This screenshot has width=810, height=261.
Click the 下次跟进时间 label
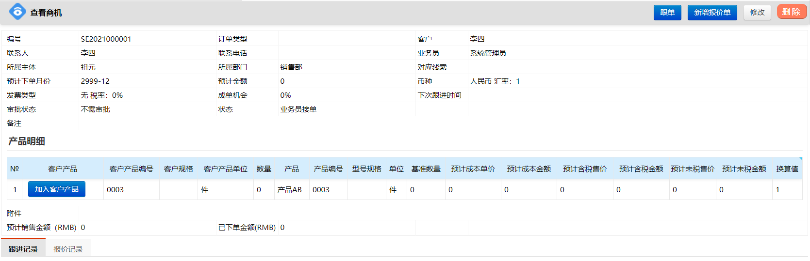[439, 95]
